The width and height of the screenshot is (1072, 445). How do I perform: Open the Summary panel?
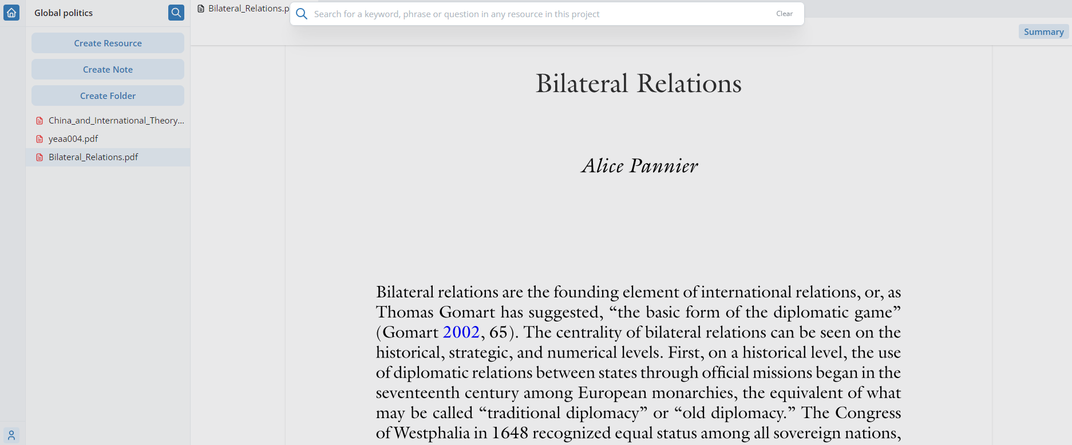[1043, 32]
